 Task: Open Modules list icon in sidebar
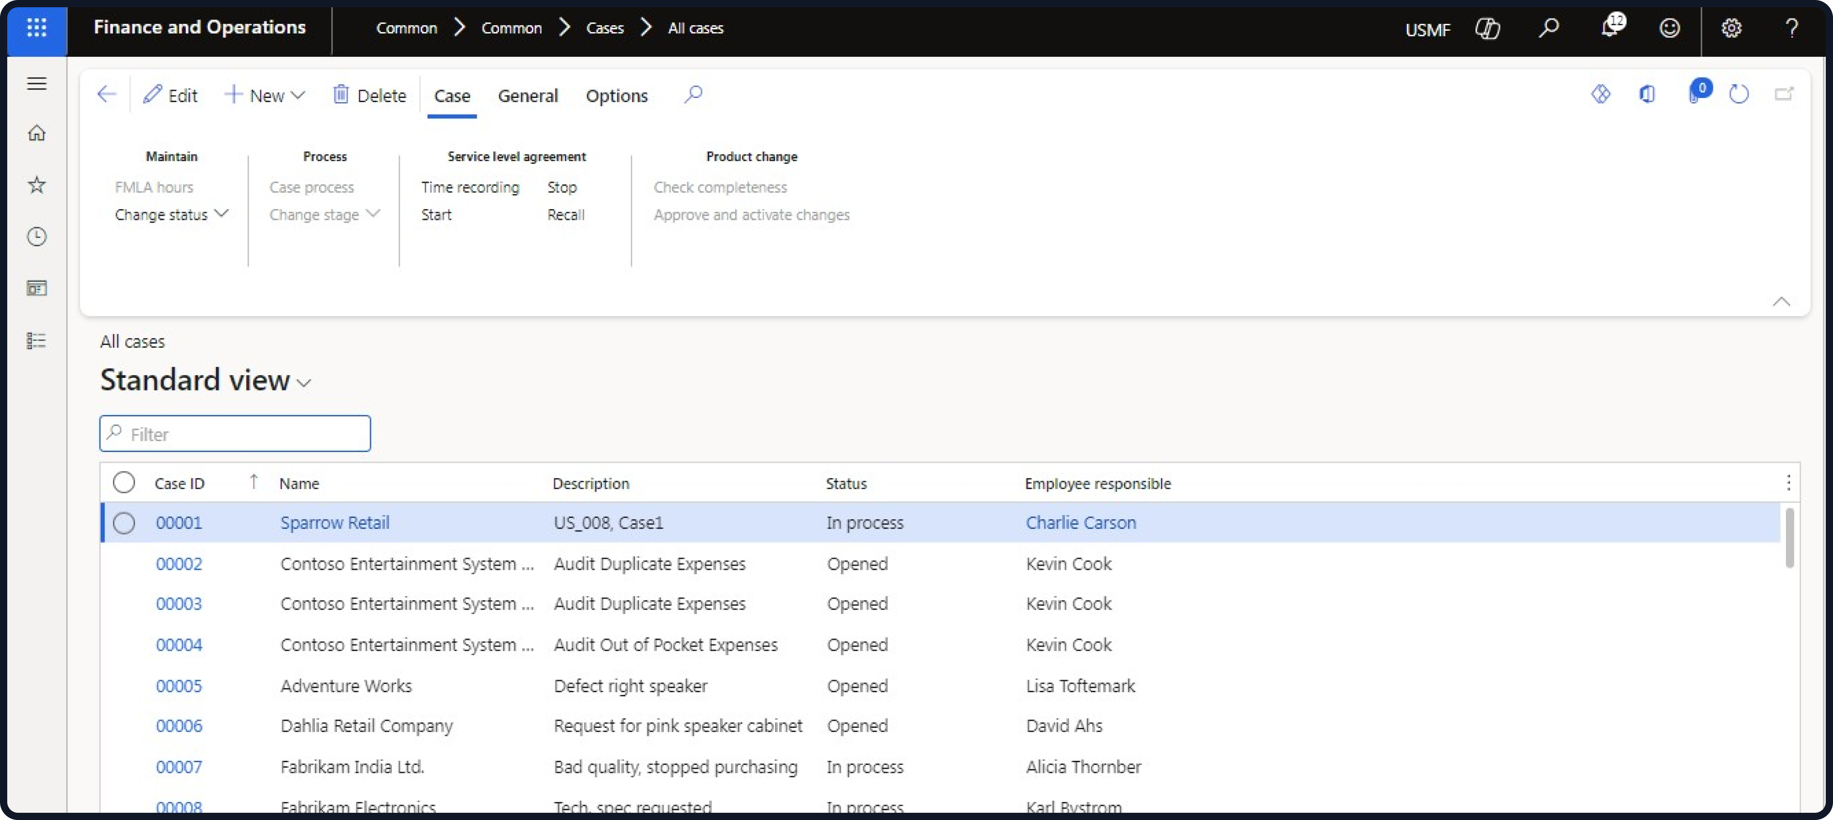[36, 340]
